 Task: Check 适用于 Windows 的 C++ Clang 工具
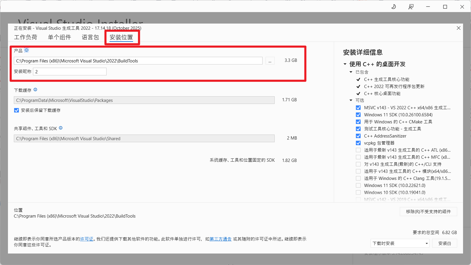(358, 178)
